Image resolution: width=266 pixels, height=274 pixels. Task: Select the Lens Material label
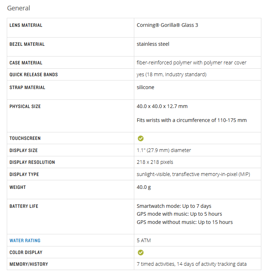(x=26, y=25)
